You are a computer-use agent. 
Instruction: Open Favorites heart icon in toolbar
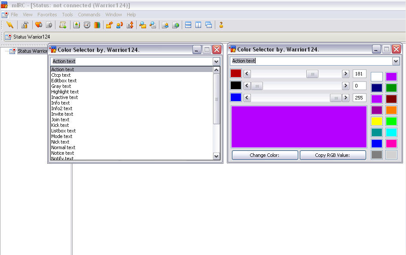point(39,25)
